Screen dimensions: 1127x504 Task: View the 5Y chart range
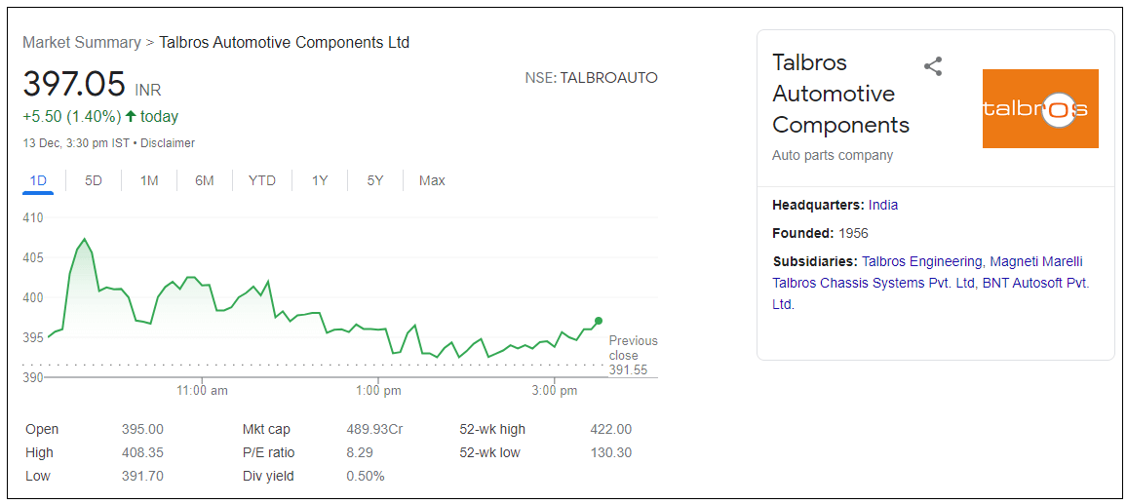(x=375, y=180)
